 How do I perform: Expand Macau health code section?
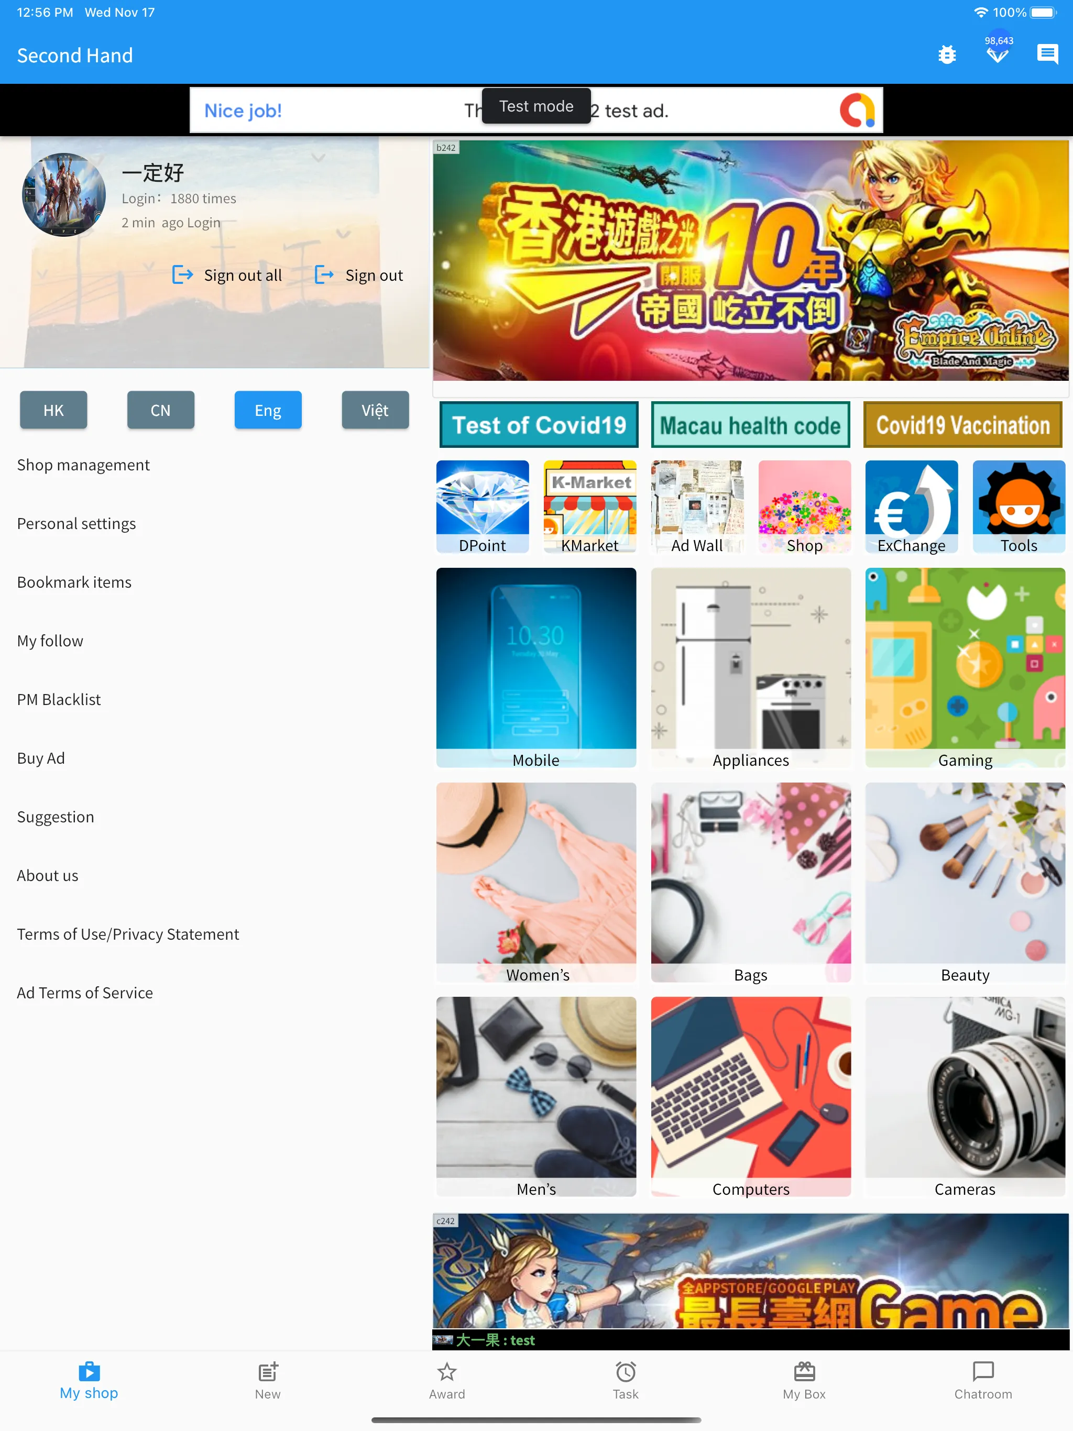click(x=751, y=424)
